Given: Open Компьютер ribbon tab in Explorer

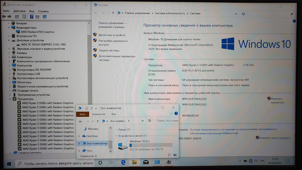Looking at the screenshot, I should click(x=99, y=114).
